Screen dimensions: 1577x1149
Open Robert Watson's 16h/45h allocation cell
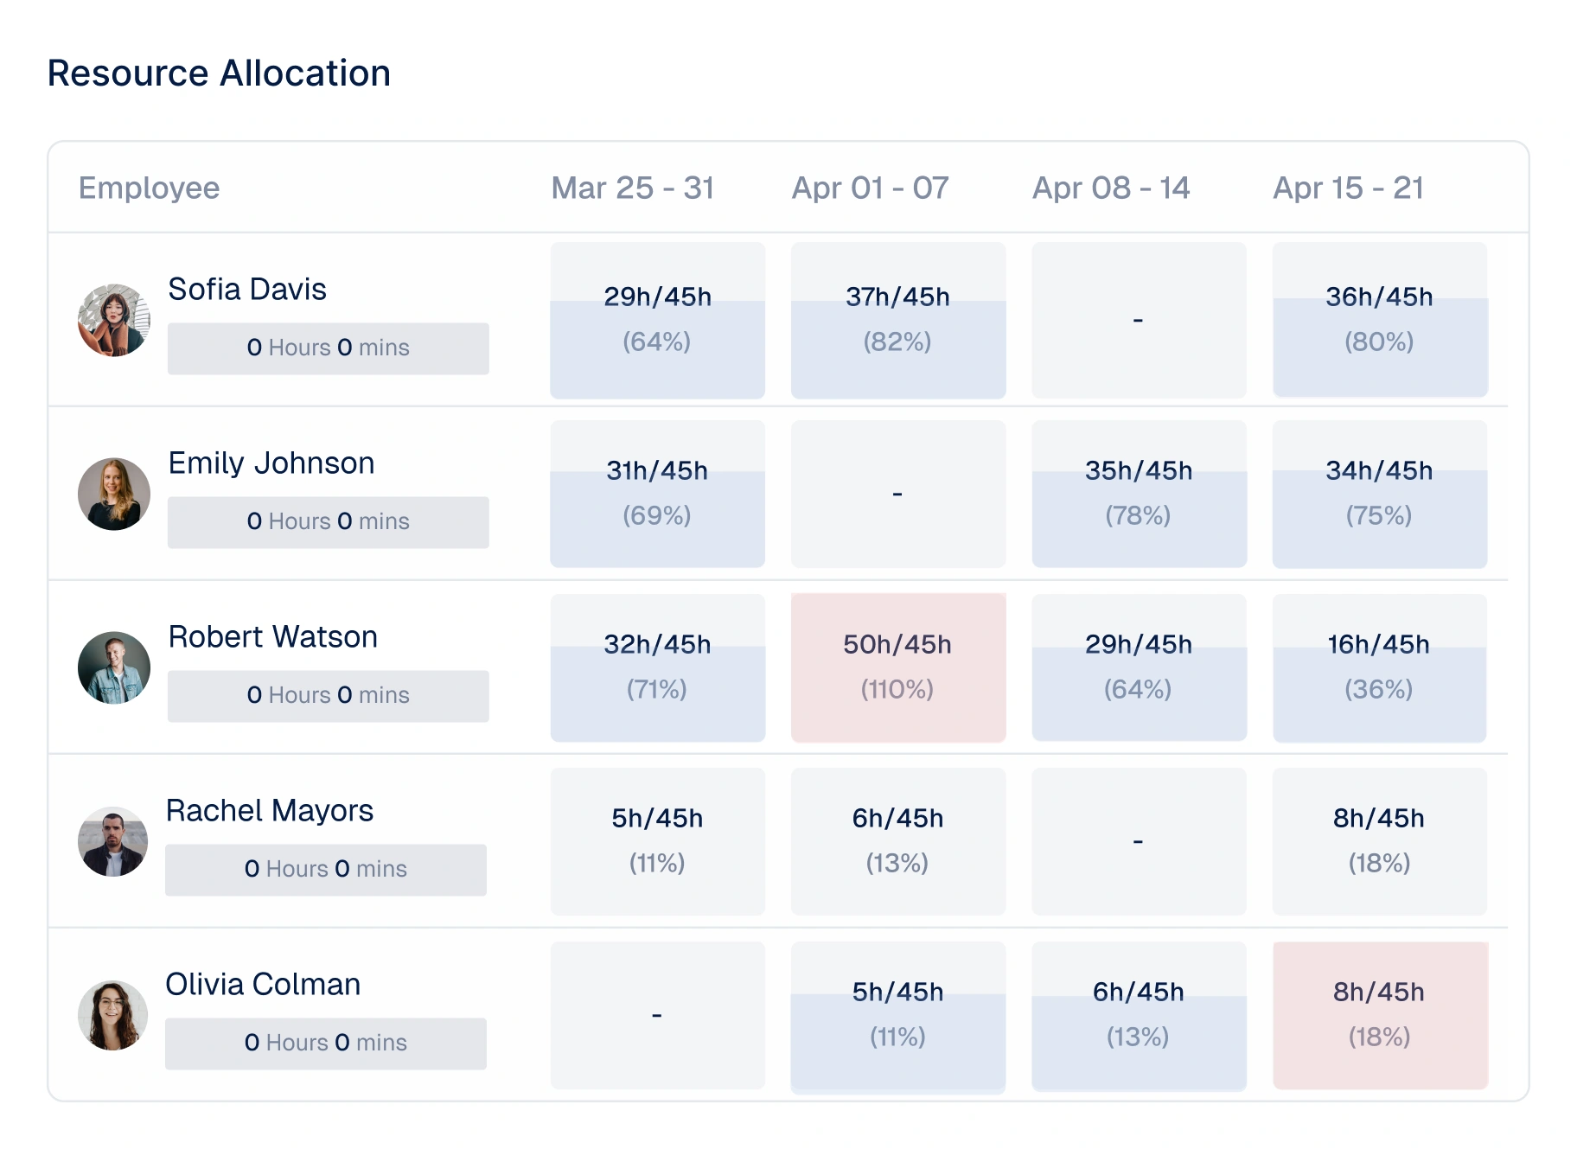coord(1380,667)
